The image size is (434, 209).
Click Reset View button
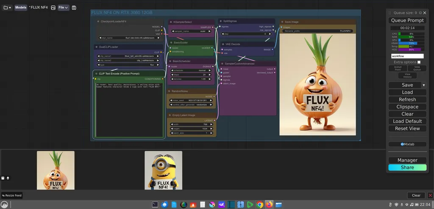click(x=407, y=128)
